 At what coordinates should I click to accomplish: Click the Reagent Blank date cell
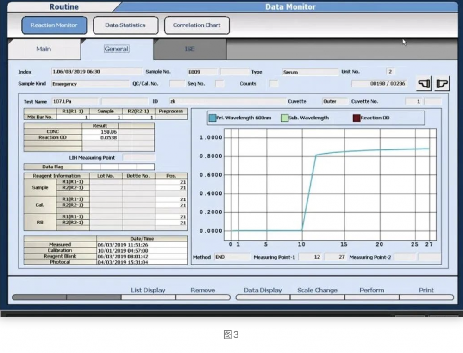(x=142, y=256)
